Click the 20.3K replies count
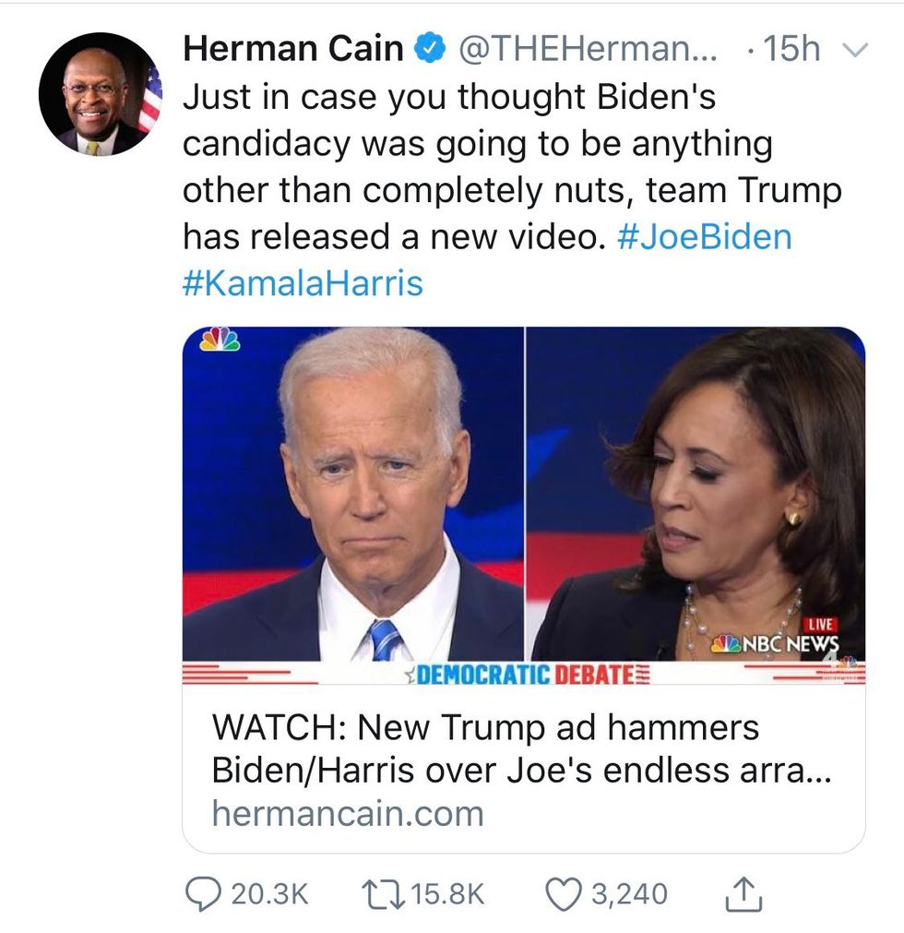This screenshot has width=904, height=933. pos(269,893)
